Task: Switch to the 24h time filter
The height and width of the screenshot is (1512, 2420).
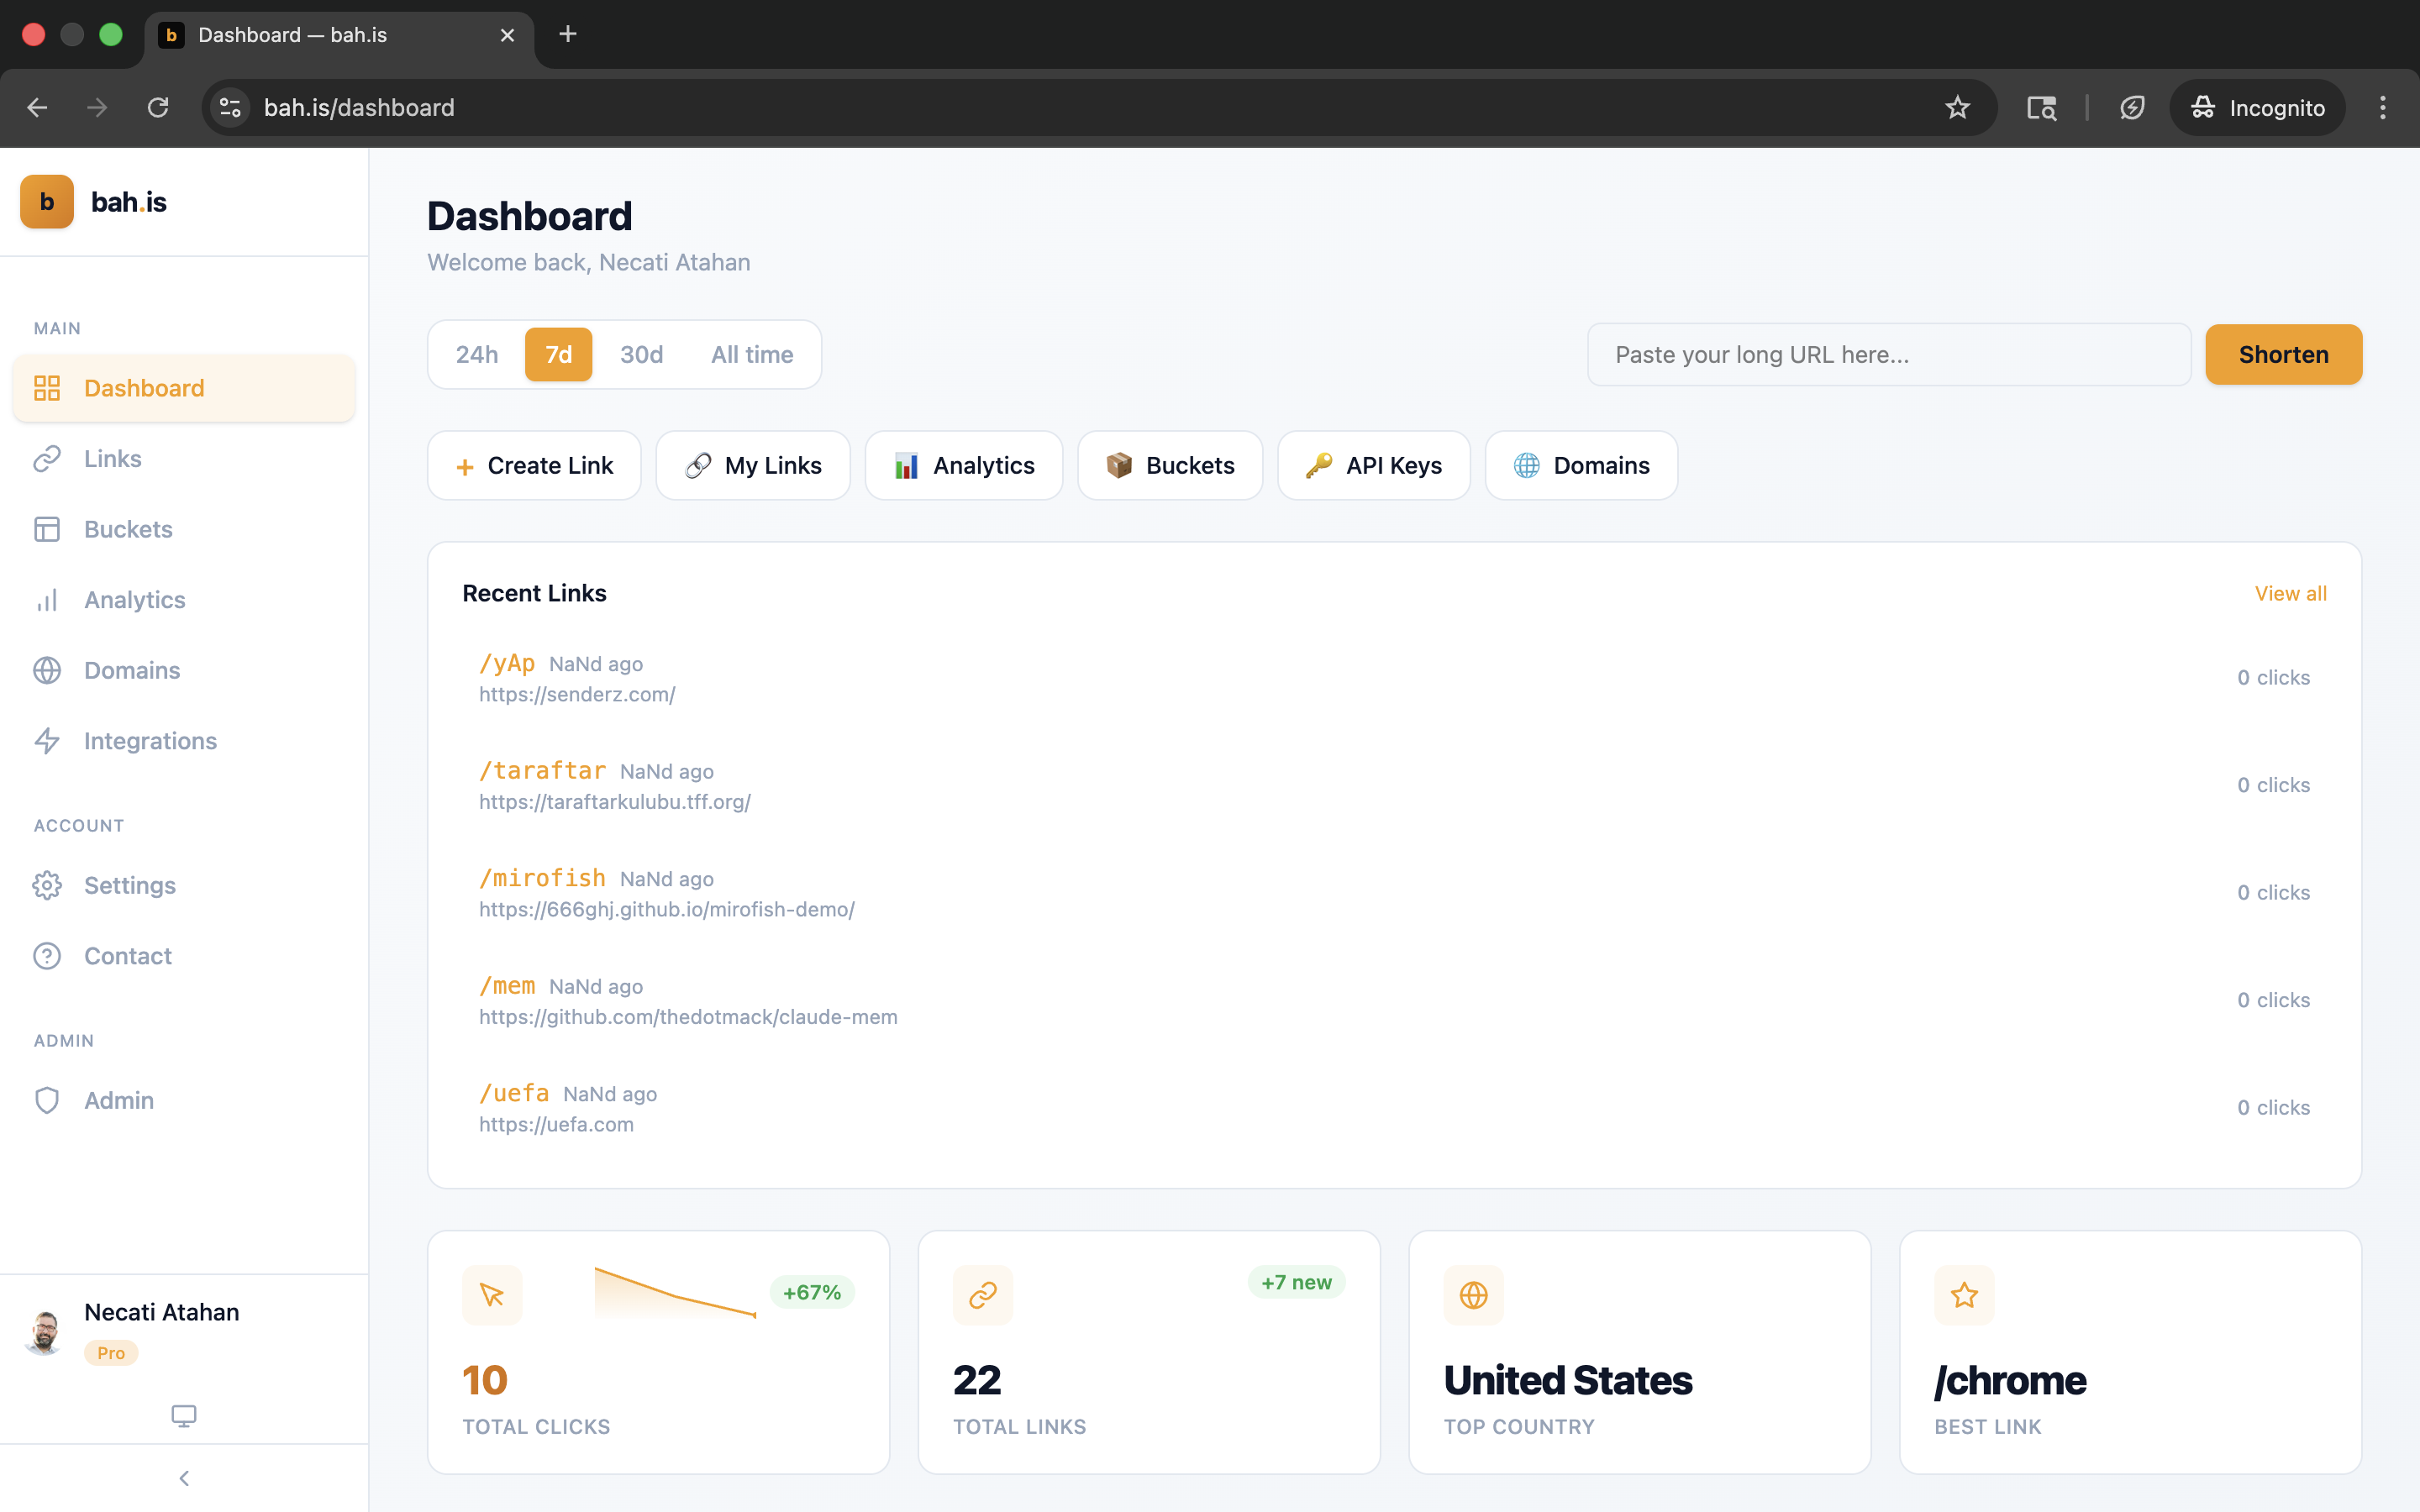Action: (477, 354)
